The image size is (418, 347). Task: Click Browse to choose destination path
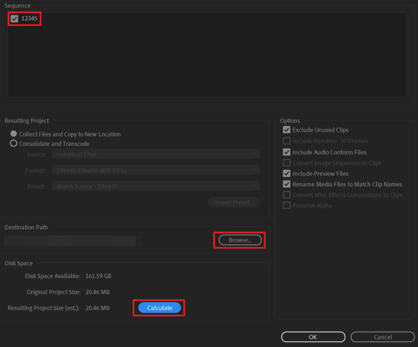click(x=240, y=240)
